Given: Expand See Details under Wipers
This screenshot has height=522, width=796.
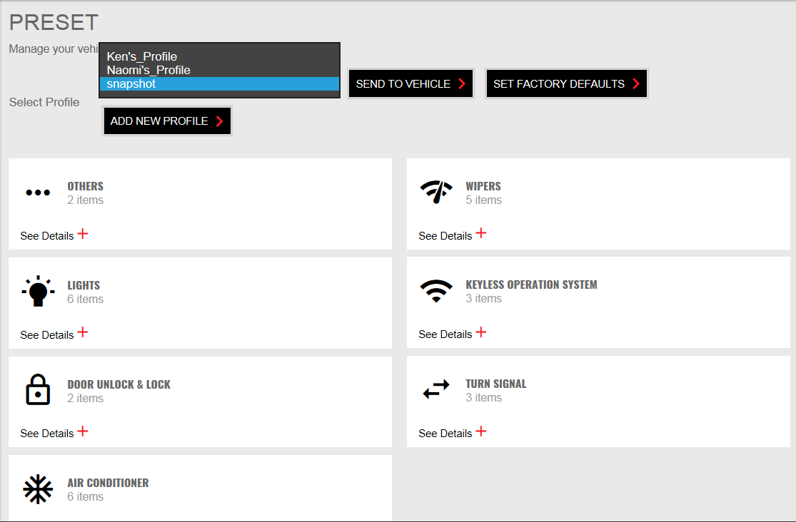Looking at the screenshot, I should [x=481, y=233].
